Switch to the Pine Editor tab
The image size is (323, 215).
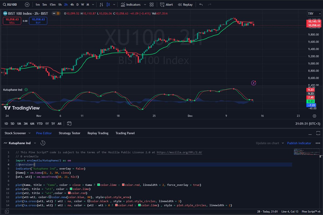tap(44, 133)
